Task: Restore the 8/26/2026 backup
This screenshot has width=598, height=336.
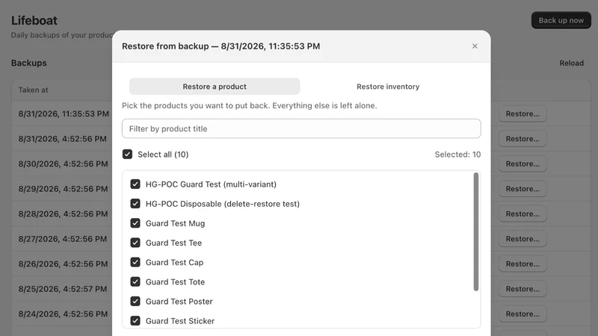Action: [x=523, y=264]
